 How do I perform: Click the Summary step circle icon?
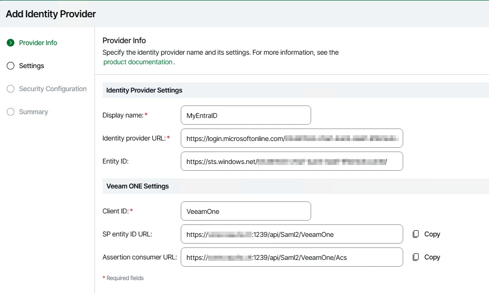tap(11, 112)
